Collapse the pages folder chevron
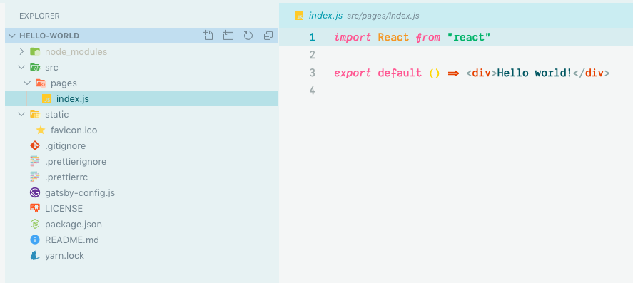Screen dimensions: 633x283 click(27, 83)
